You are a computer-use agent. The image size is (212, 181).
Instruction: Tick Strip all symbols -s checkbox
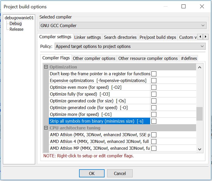point(154,121)
